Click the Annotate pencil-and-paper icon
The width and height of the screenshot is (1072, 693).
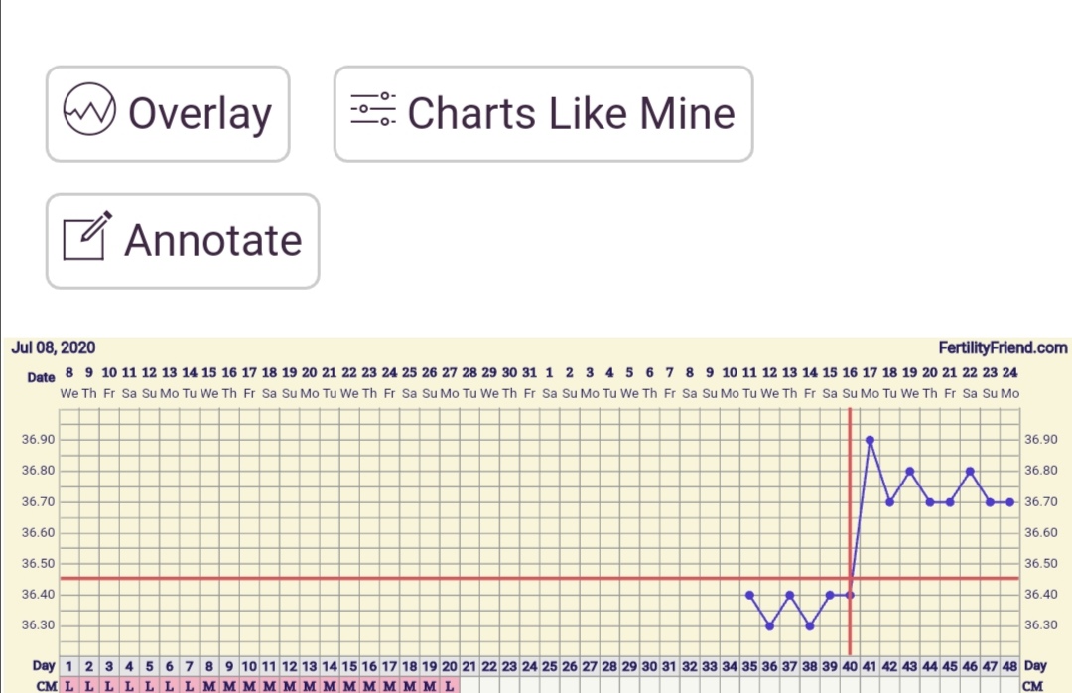87,236
